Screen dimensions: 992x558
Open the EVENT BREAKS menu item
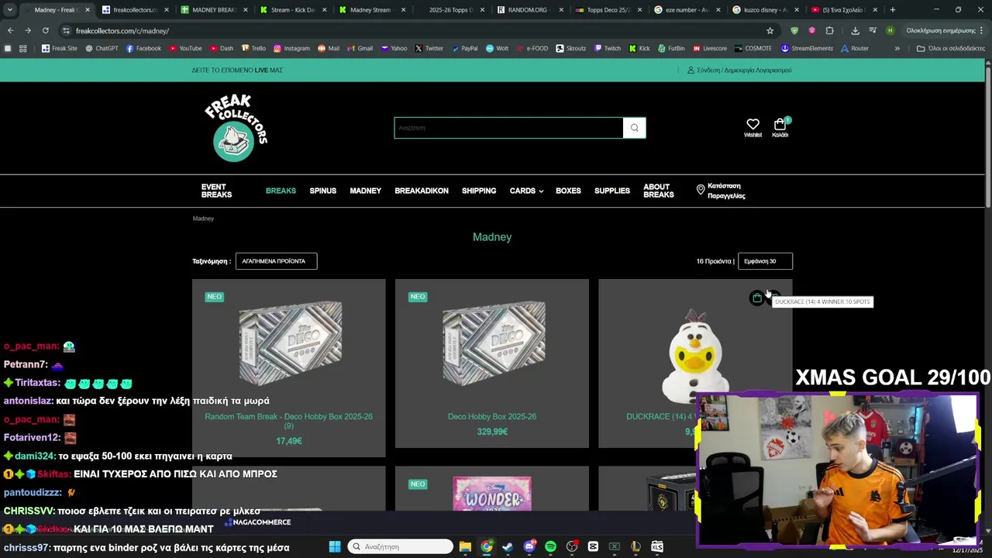click(x=216, y=191)
